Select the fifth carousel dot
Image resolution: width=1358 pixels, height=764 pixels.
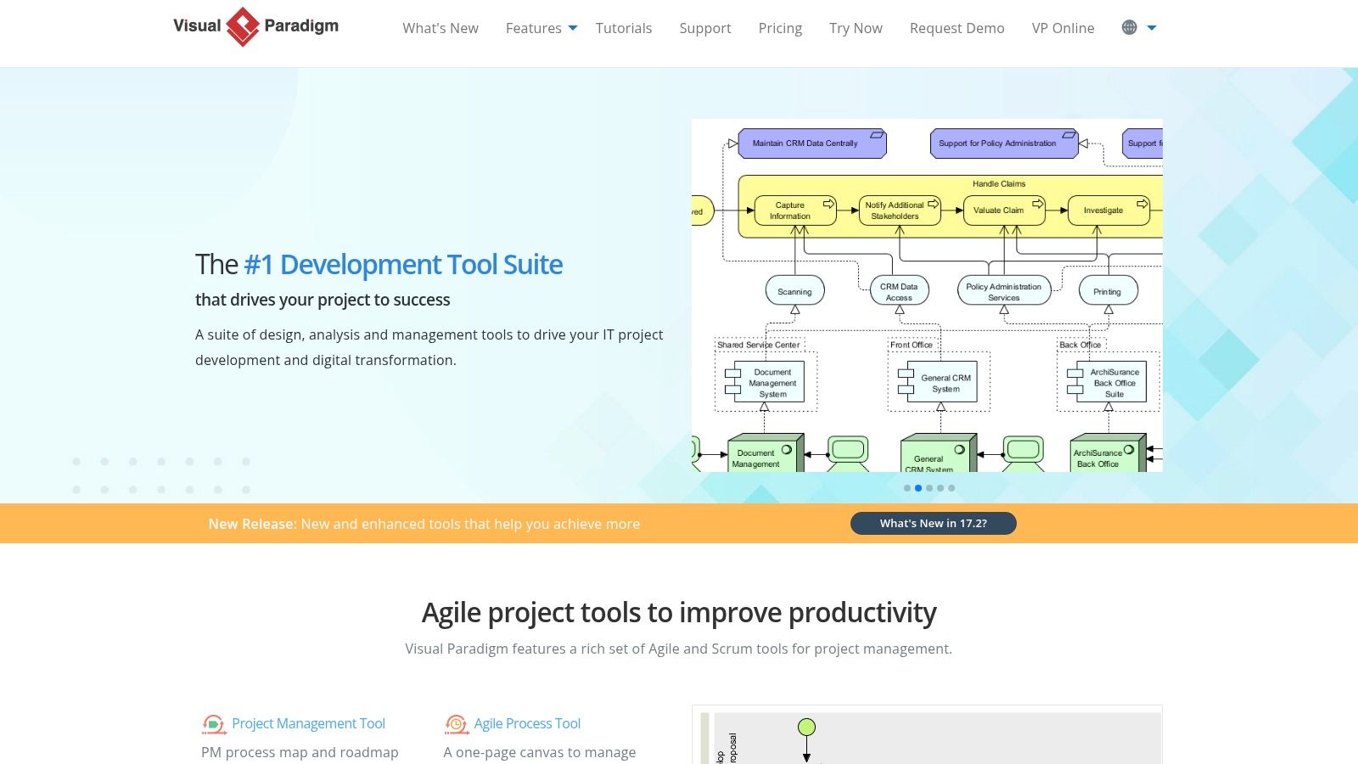pyautogui.click(x=951, y=488)
